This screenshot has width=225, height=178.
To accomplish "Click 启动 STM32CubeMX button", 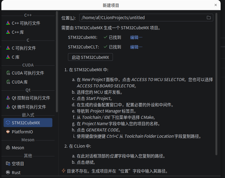I will [x=90, y=57].
